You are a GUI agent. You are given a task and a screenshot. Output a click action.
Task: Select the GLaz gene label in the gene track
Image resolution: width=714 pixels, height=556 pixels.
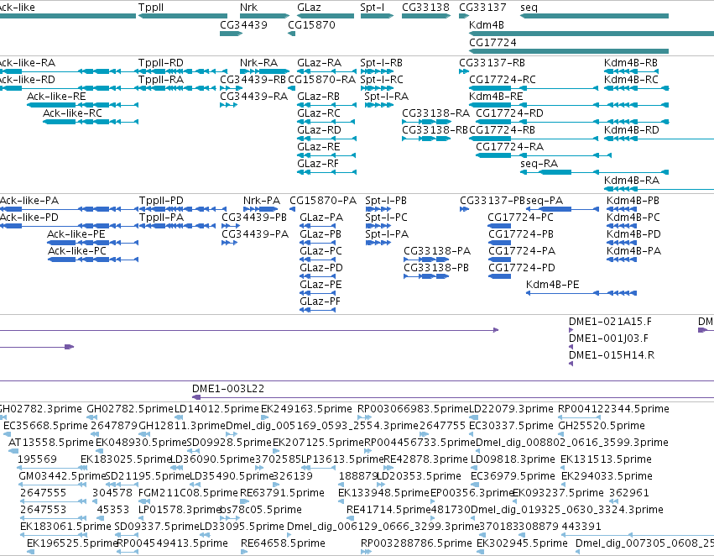309,8
